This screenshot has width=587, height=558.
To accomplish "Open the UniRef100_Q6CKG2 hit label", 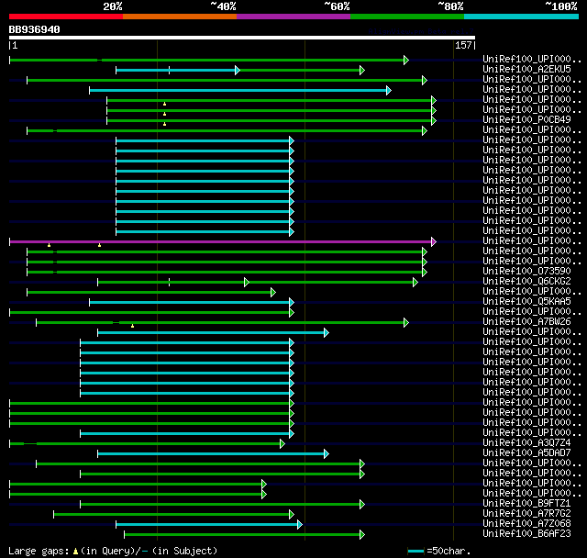I will coord(526,281).
